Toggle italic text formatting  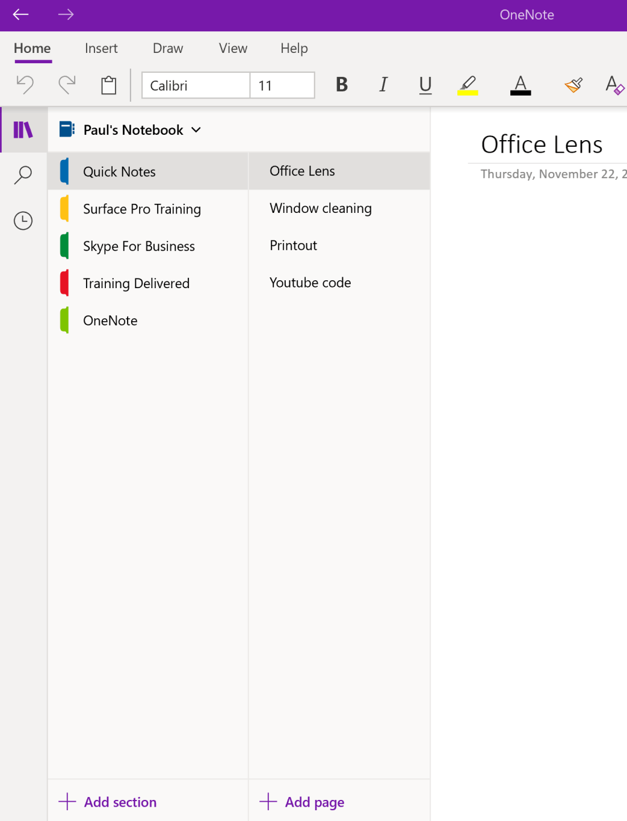383,85
